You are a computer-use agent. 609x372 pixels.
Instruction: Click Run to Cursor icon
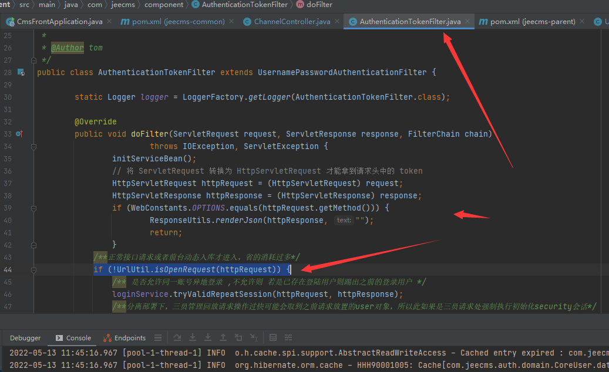coord(254,337)
